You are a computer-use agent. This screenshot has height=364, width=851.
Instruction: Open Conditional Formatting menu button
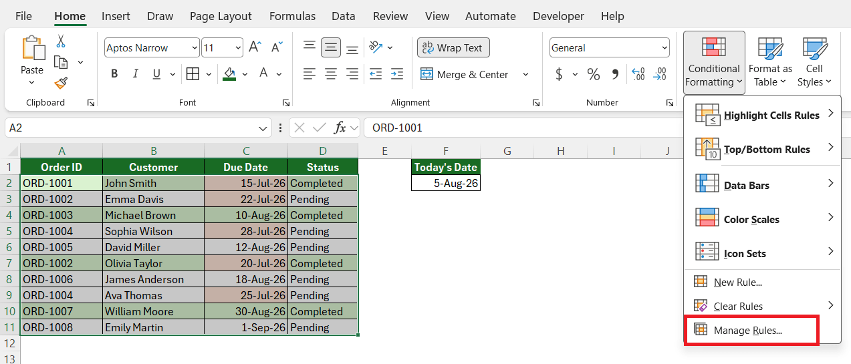(x=714, y=62)
